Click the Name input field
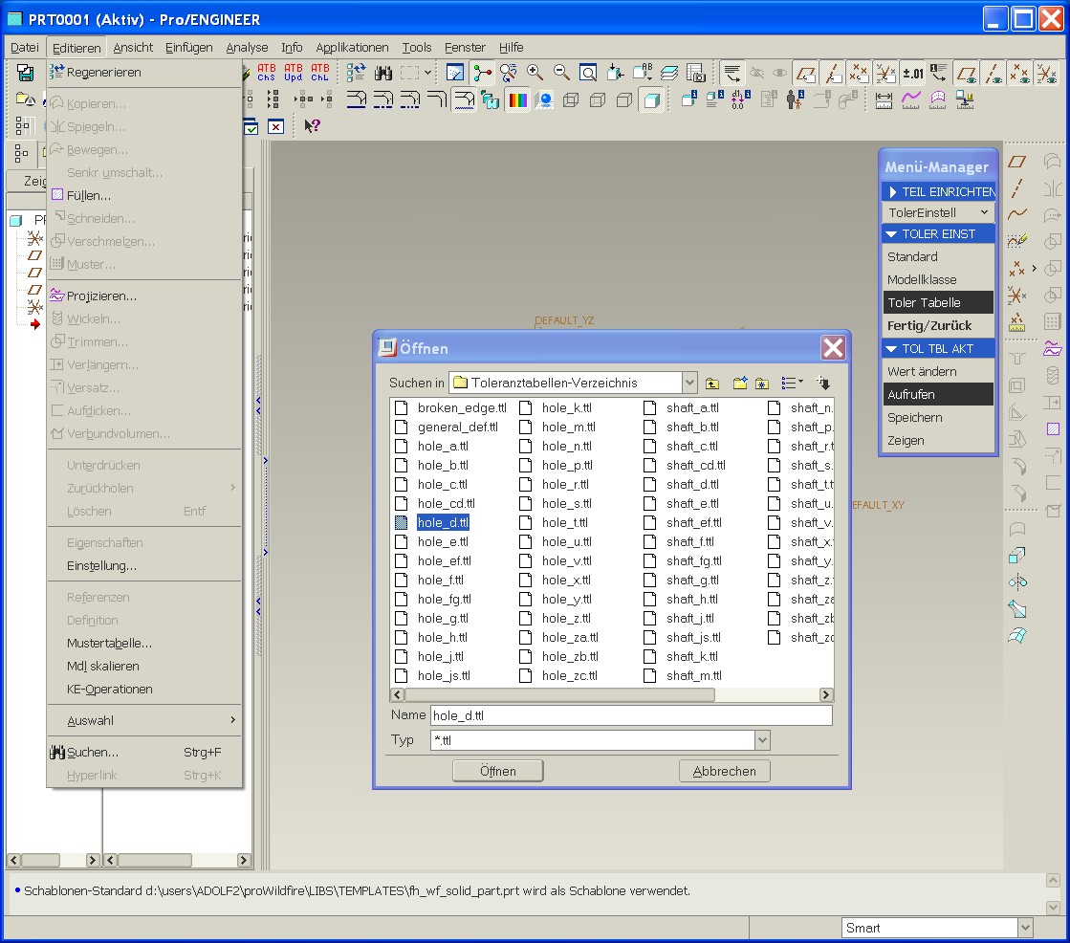The width and height of the screenshot is (1070, 943). coord(631,715)
